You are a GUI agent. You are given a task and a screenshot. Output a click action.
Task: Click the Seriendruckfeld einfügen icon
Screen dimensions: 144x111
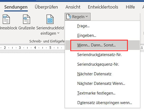click(50, 19)
